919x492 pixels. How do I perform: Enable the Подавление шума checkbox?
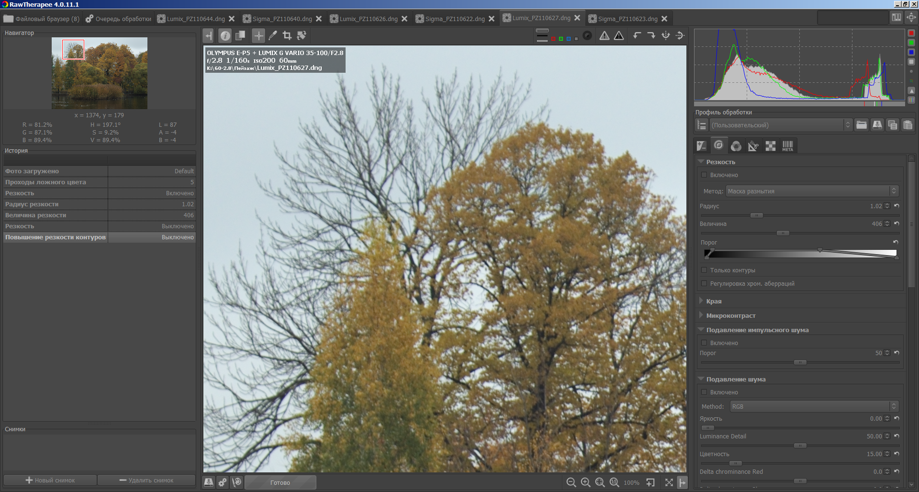(x=704, y=392)
